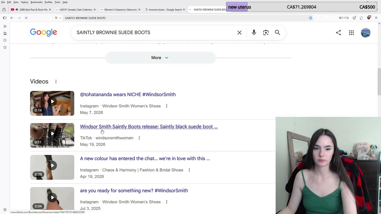
Task: Submit search with magnifier icon
Action: [x=277, y=32]
